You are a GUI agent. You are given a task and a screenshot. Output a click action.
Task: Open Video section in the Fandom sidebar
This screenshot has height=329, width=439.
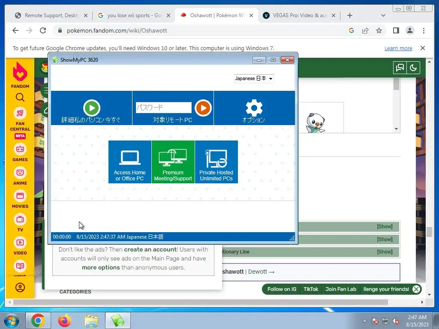[x=20, y=246]
